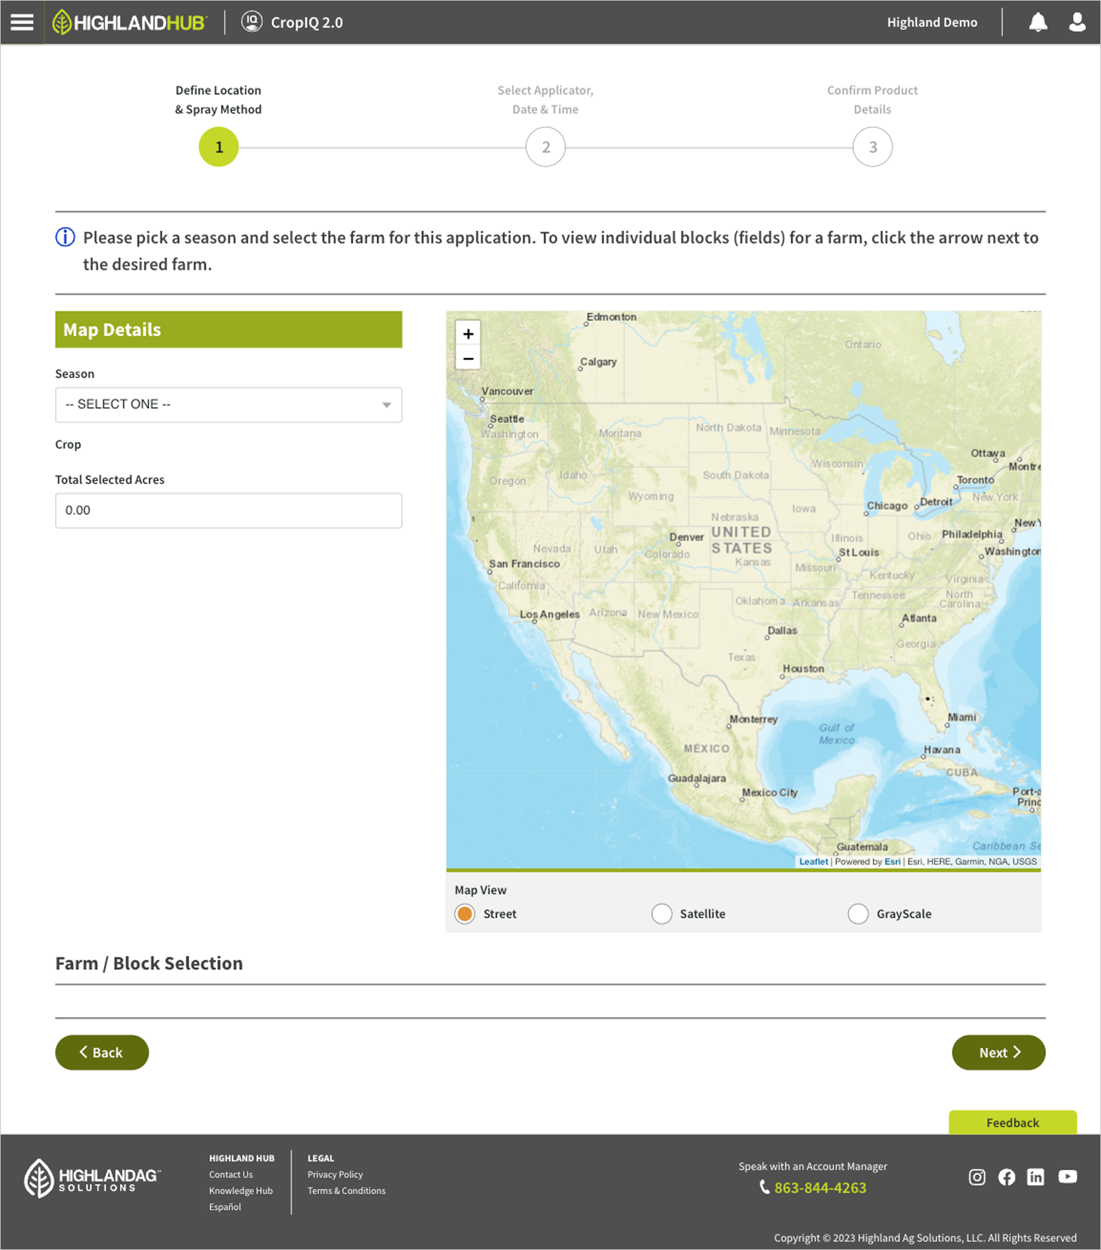Image resolution: width=1101 pixels, height=1250 pixels.
Task: Select the GrayScale map view
Action: [x=858, y=913]
